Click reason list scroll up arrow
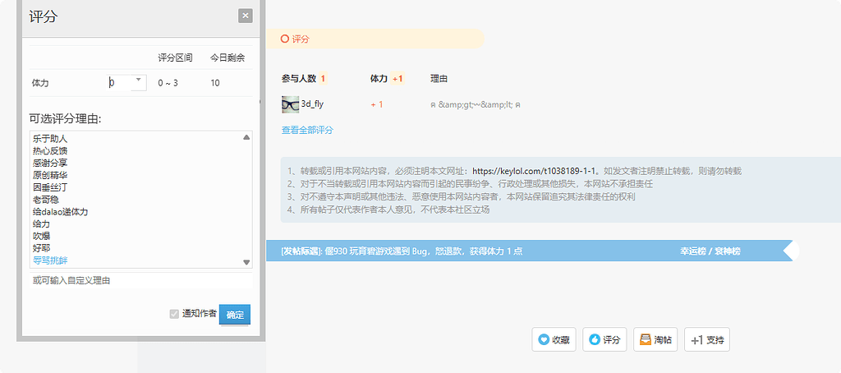Viewport: 841px width, 373px height. pyautogui.click(x=246, y=137)
